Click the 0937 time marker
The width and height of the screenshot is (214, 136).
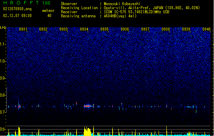pyautogui.click(x=145, y=29)
